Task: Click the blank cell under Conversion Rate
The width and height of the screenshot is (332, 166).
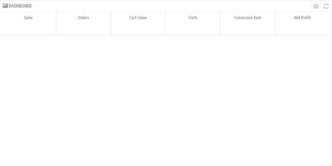Action: tap(247, 28)
